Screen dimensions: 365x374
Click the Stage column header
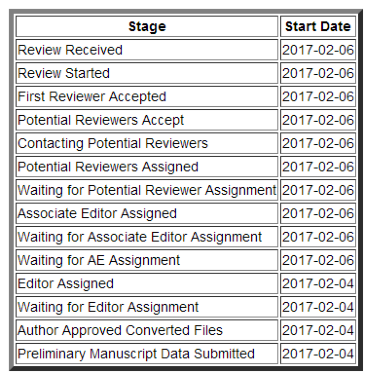(147, 26)
